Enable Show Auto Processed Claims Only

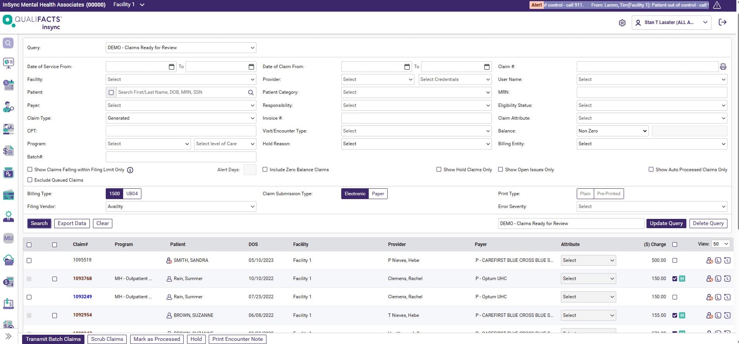click(x=651, y=169)
